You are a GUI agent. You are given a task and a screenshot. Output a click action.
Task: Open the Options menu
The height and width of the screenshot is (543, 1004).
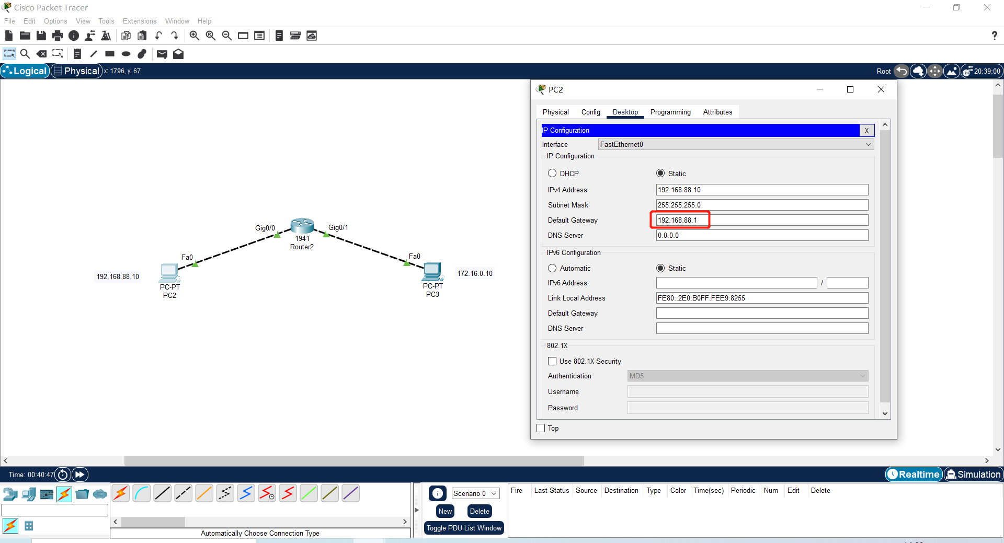coord(55,21)
